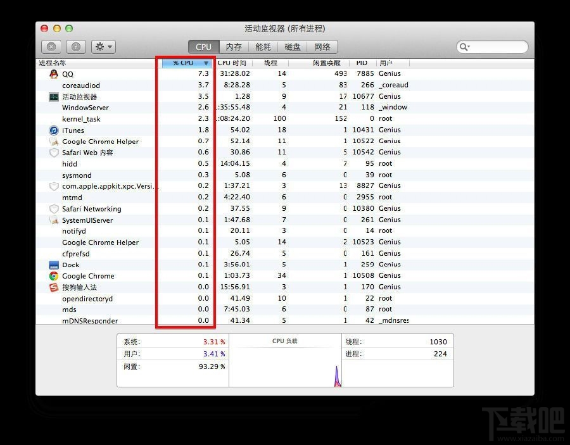Click the search magnifier dropdown icon
Viewport: 570px width, 445px height.
coord(465,47)
